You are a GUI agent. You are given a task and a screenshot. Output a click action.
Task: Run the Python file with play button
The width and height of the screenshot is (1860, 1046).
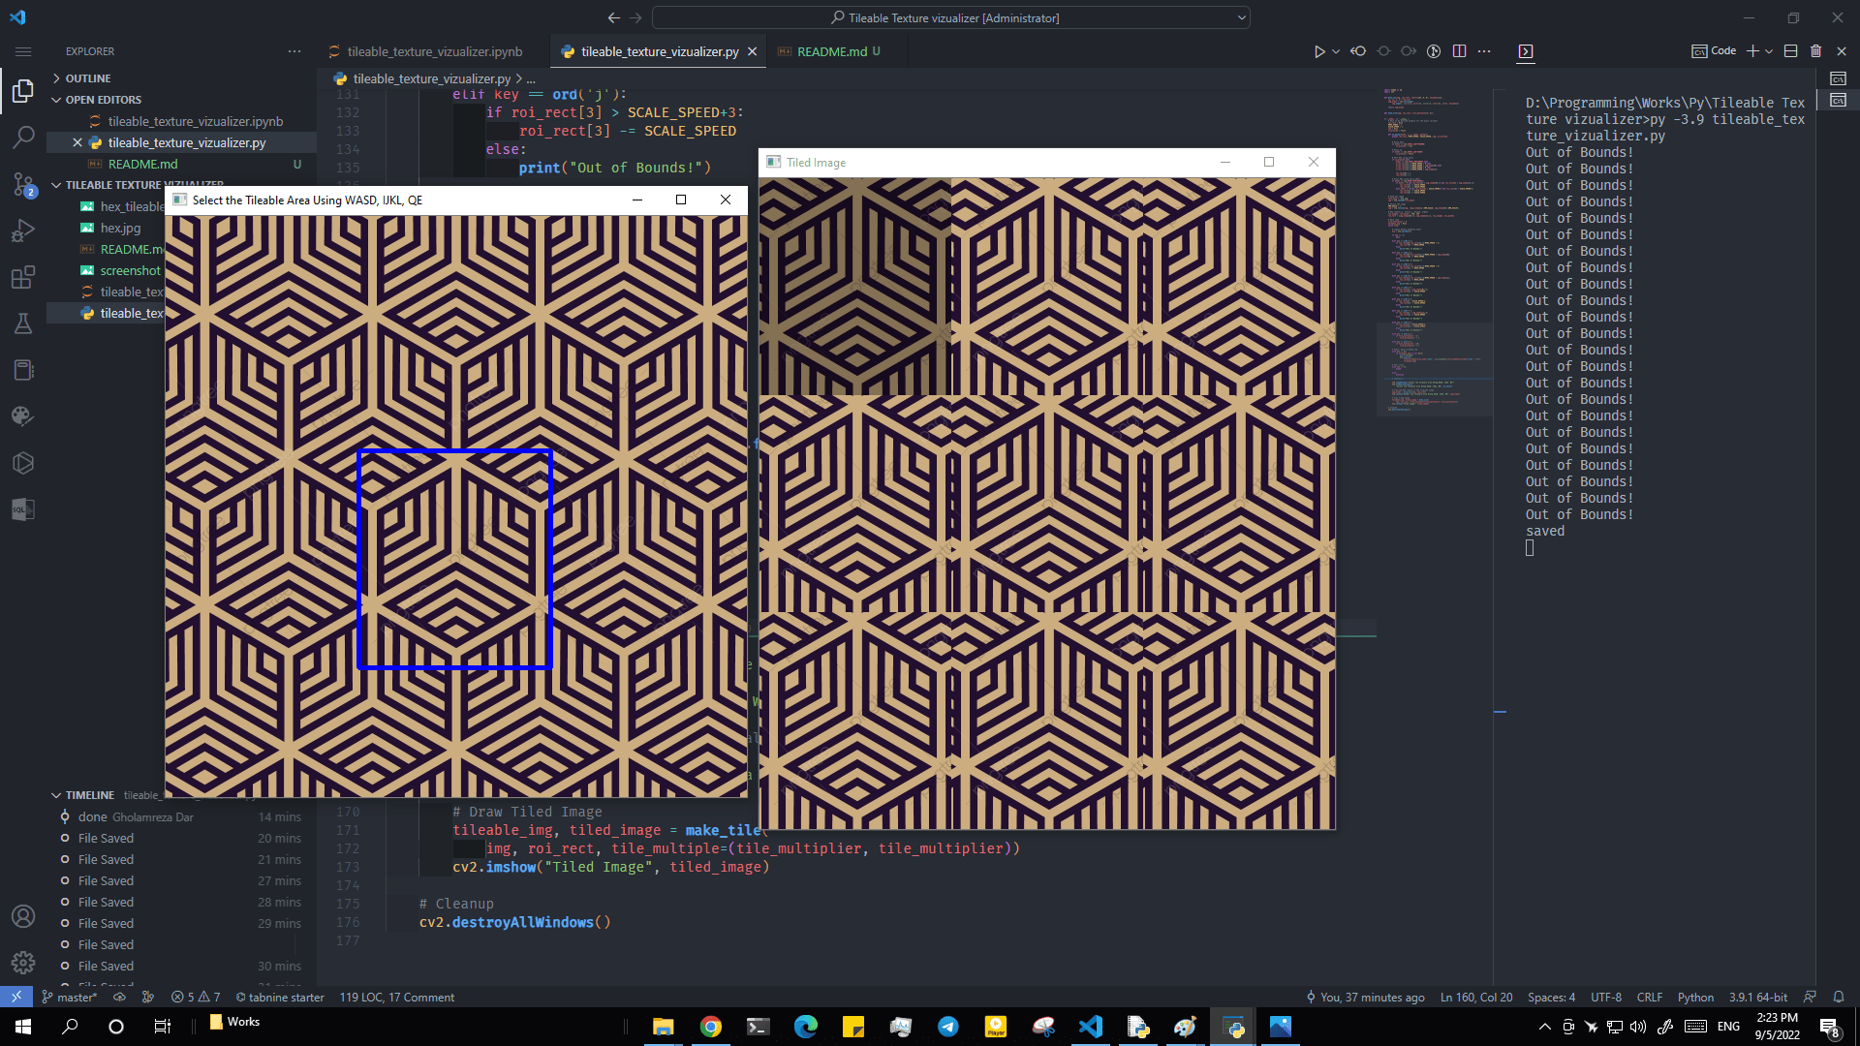[1318, 51]
